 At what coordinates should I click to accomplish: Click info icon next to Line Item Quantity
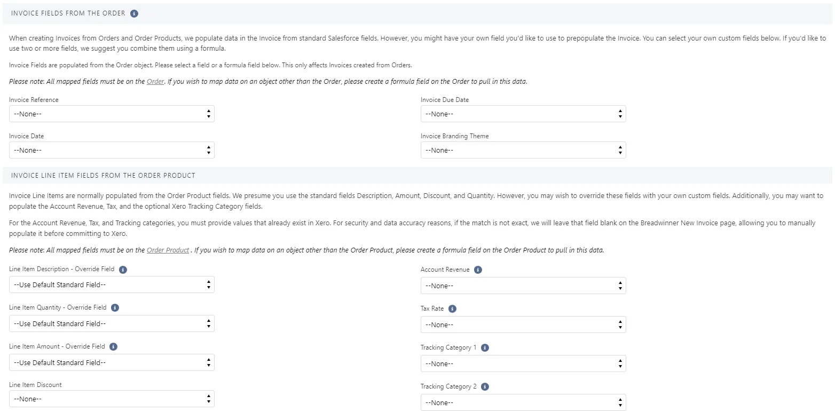point(115,308)
